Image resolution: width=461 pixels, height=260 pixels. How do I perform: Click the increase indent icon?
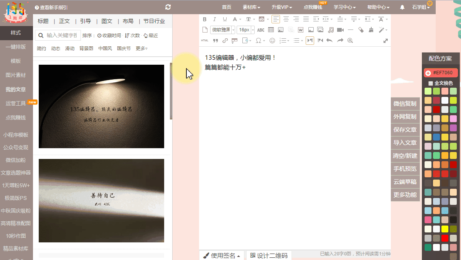(x=316, y=19)
